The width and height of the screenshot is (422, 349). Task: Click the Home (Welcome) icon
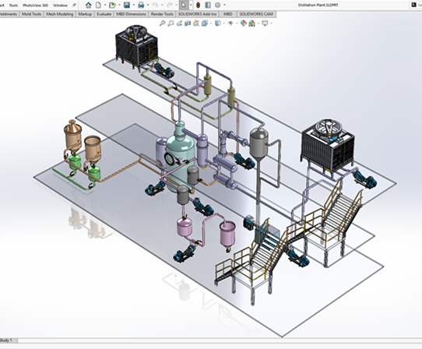point(88,5)
